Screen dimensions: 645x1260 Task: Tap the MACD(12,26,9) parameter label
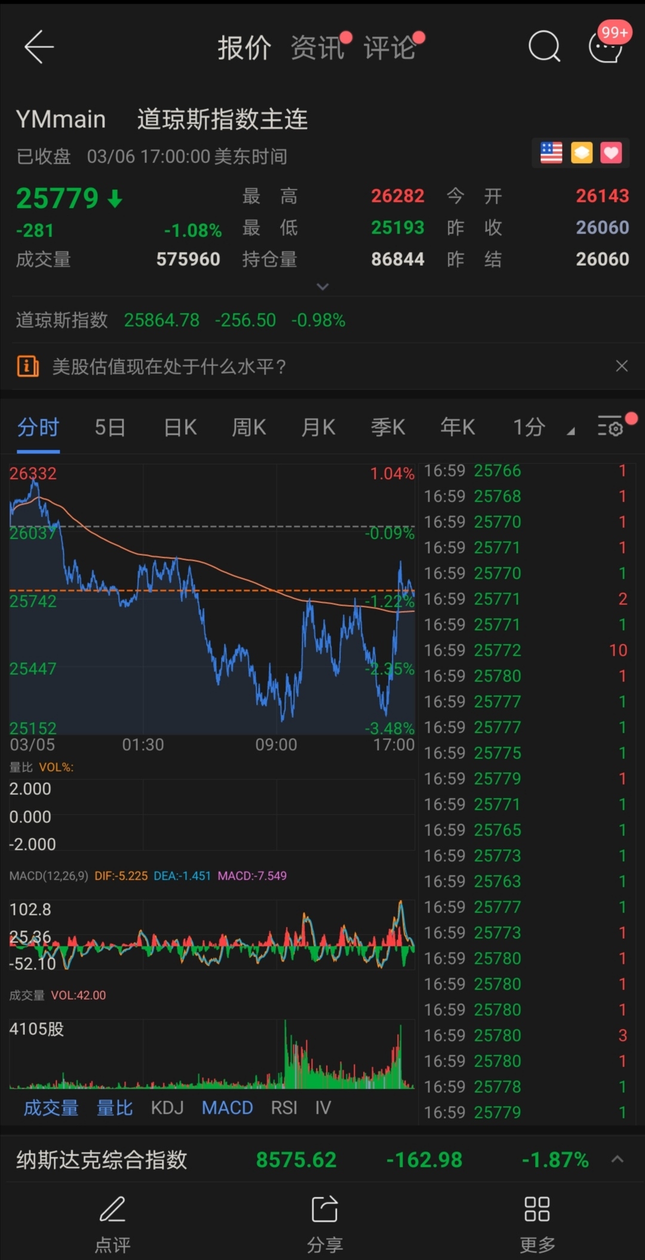tap(49, 876)
